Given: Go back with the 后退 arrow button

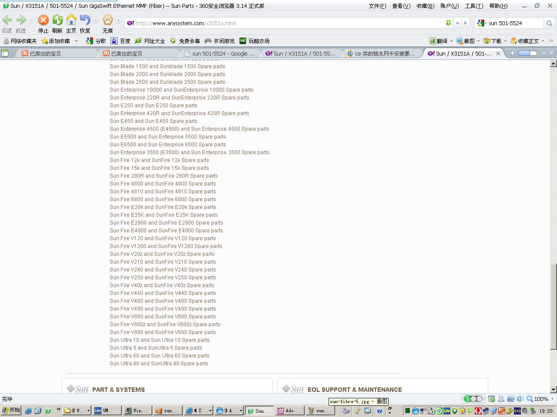Looking at the screenshot, I should tap(7, 20).
